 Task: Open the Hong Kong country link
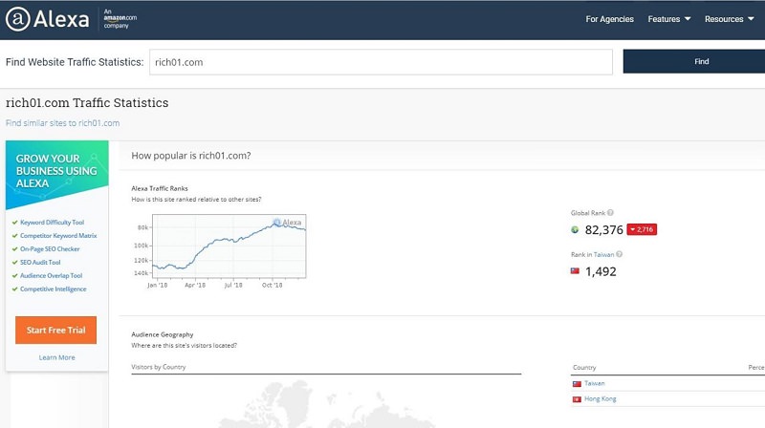[x=601, y=398]
